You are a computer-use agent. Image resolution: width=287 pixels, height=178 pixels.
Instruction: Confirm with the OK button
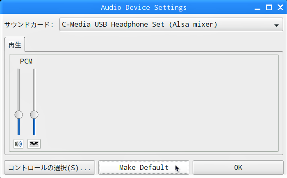click(x=238, y=167)
